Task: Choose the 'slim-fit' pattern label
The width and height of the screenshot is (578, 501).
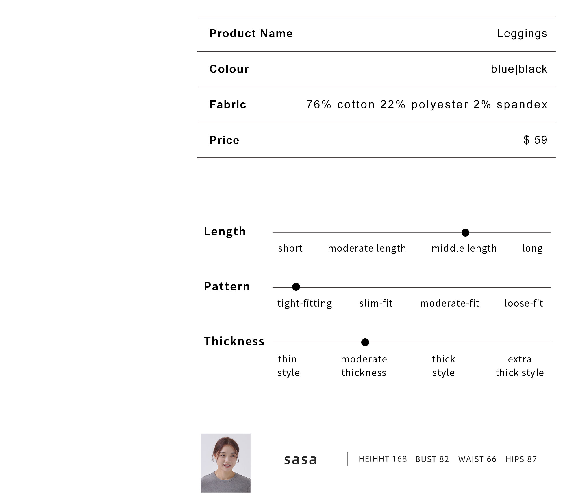Action: [x=376, y=303]
